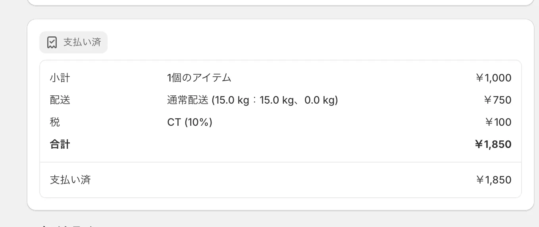539x227 pixels.
Task: Click the 配送 shipping label
Action: [x=60, y=100]
